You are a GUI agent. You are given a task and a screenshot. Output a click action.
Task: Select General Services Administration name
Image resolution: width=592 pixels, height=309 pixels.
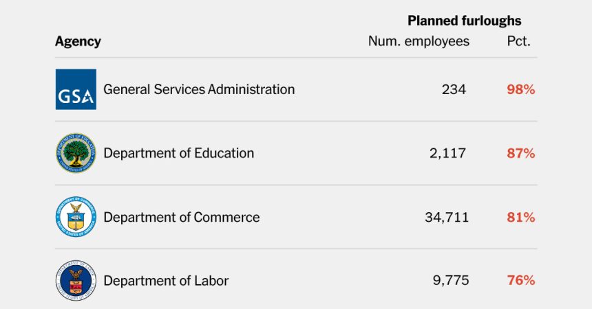(199, 89)
